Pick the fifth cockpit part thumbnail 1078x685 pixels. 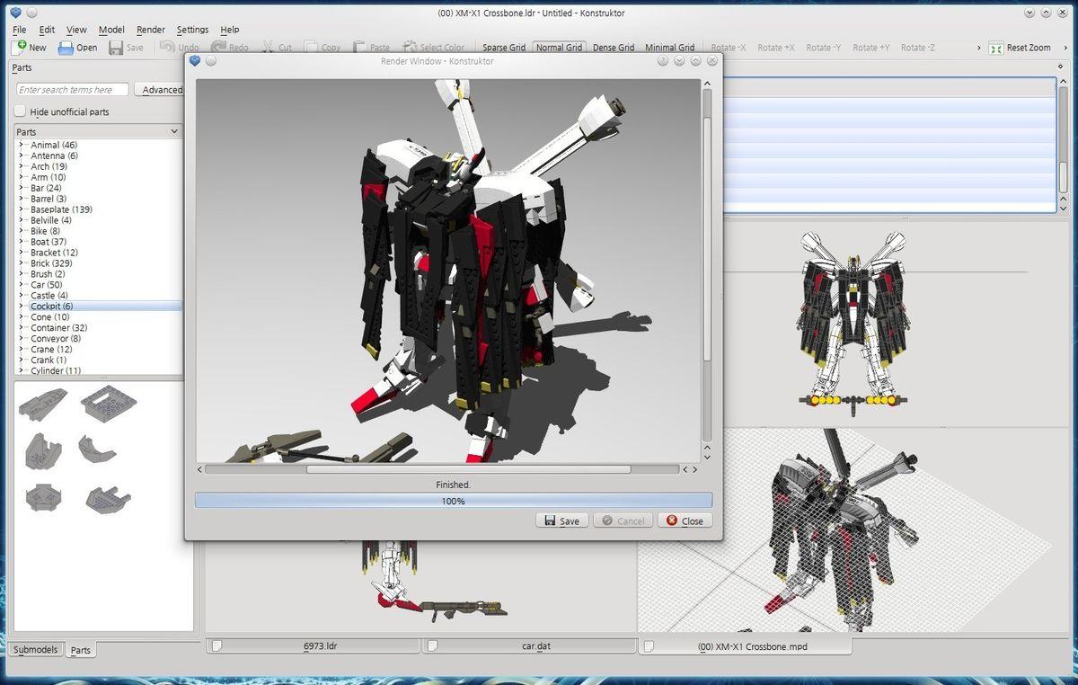click(x=42, y=497)
